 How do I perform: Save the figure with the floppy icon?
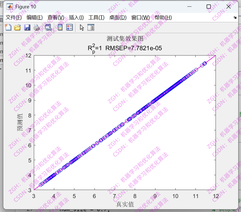pyautogui.click(x=27, y=28)
